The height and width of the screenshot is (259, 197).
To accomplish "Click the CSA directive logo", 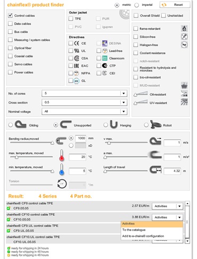I will coord(77,58).
